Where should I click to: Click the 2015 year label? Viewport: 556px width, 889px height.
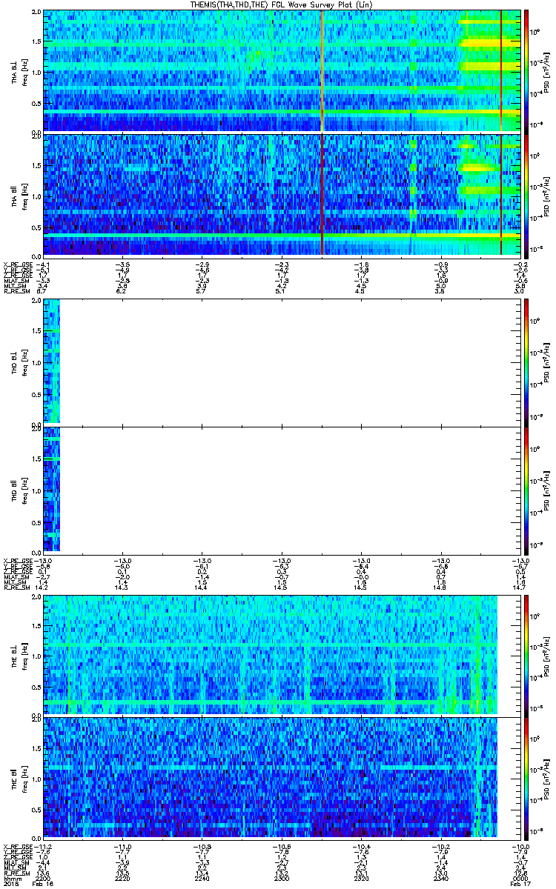click(10, 885)
